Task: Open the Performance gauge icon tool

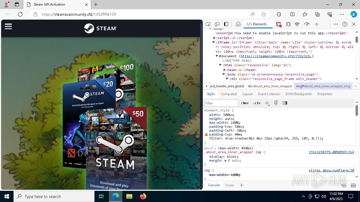Action: pyautogui.click(x=307, y=24)
